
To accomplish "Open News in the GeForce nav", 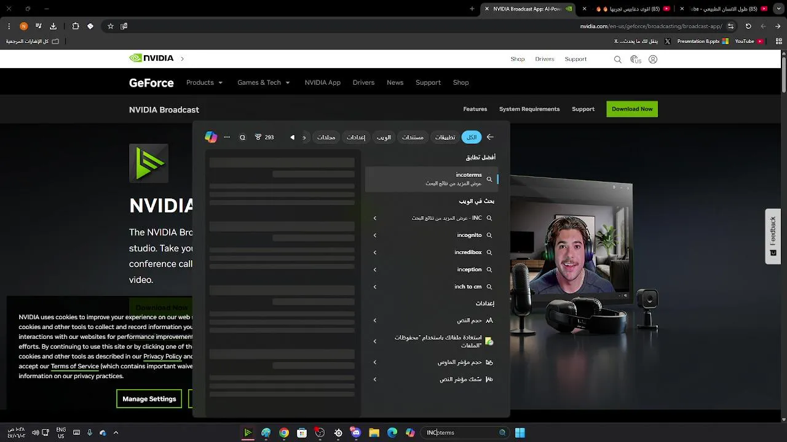I will pyautogui.click(x=395, y=83).
